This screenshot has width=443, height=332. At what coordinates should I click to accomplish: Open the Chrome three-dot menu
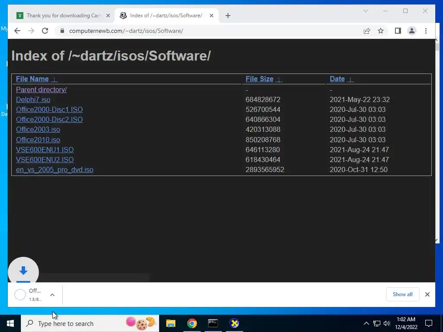pyautogui.click(x=426, y=31)
